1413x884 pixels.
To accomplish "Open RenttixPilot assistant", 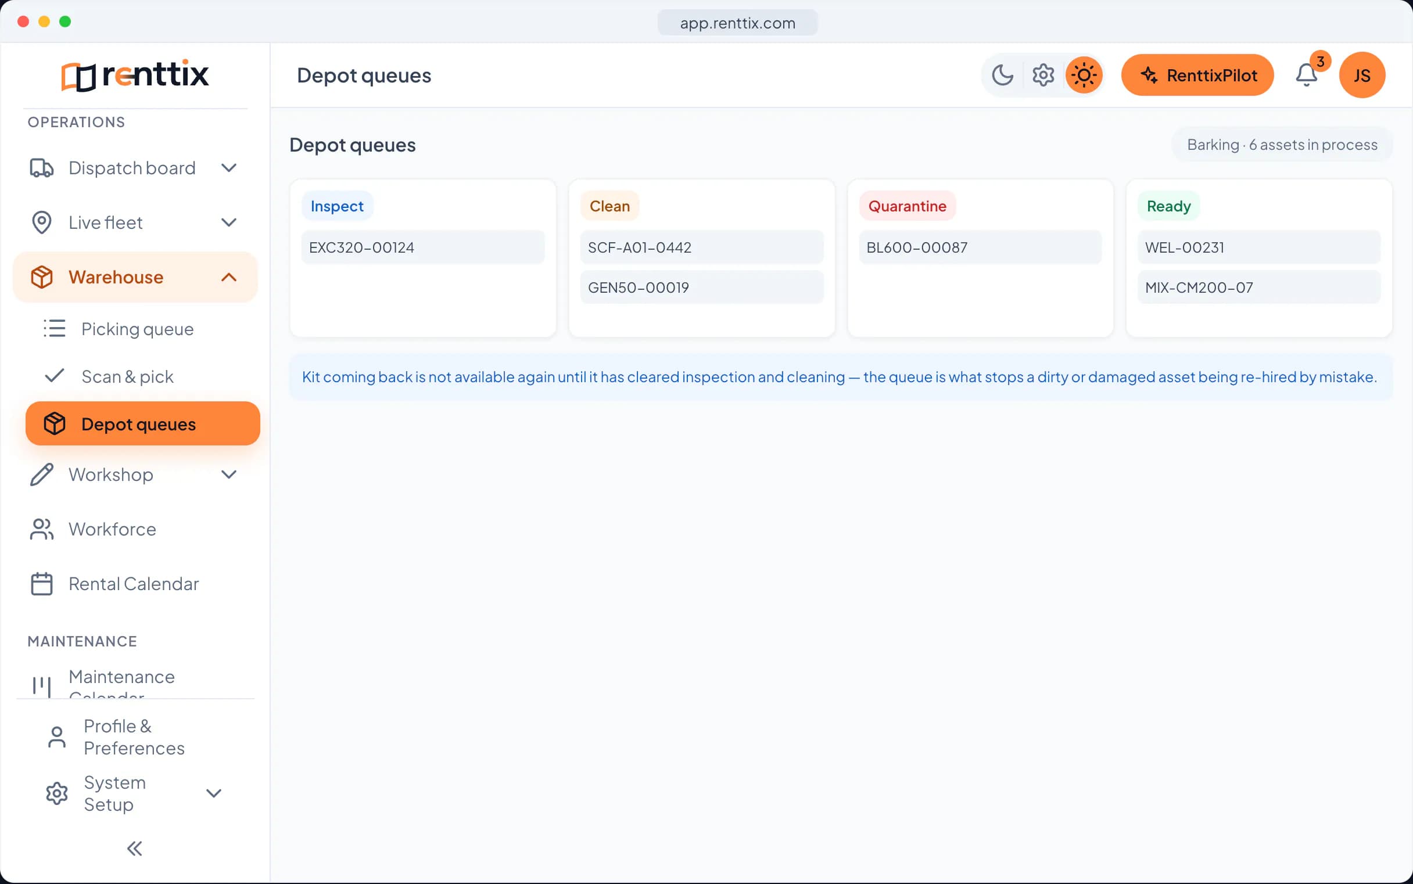I will click(x=1197, y=76).
